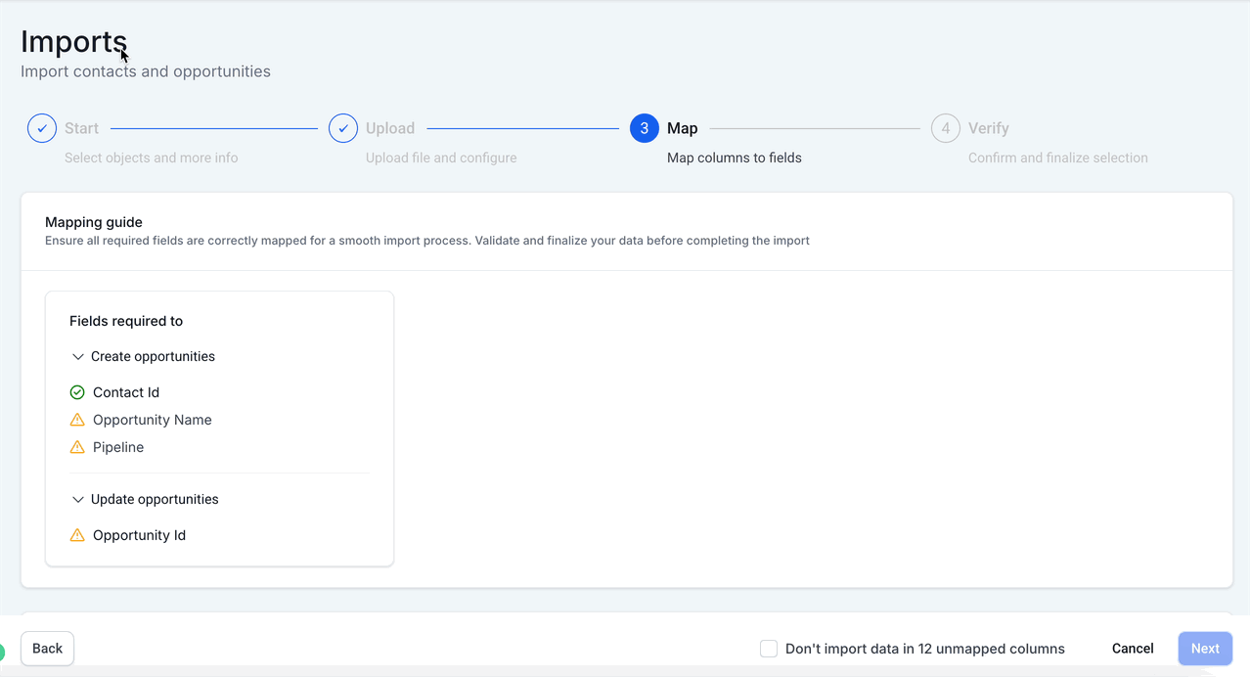Go to the Upload step label
Image resolution: width=1250 pixels, height=677 pixels.
click(390, 128)
